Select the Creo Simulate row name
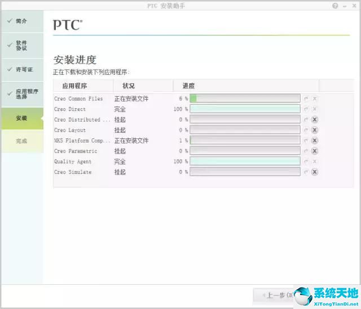Image resolution: width=361 pixels, height=309 pixels. (x=73, y=172)
